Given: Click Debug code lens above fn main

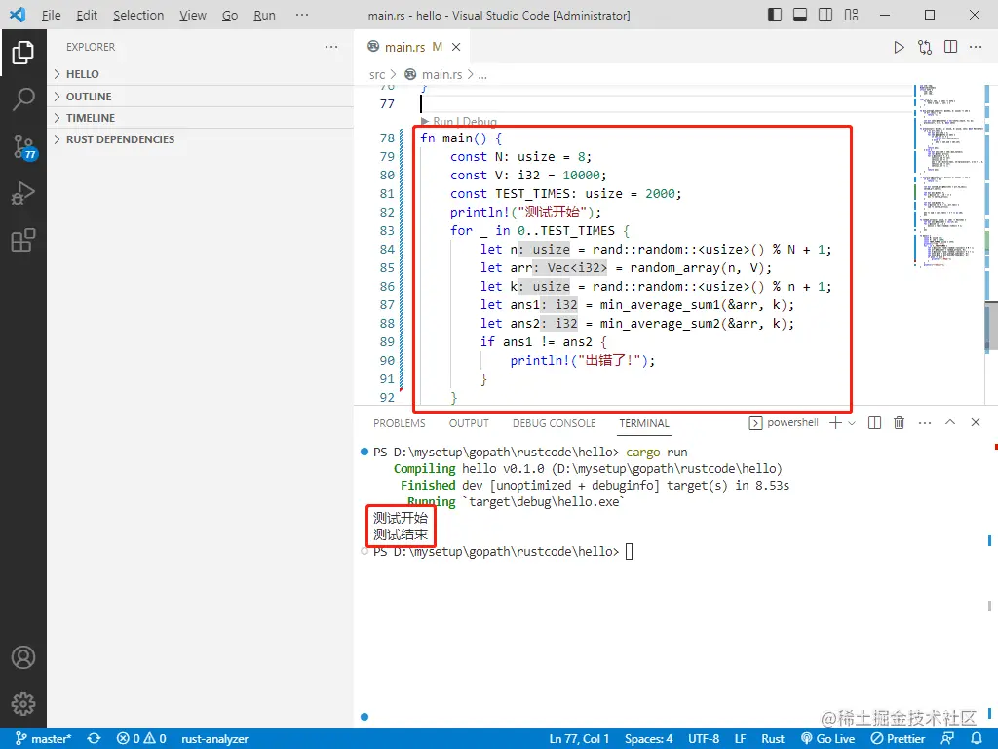Looking at the screenshot, I should [480, 121].
